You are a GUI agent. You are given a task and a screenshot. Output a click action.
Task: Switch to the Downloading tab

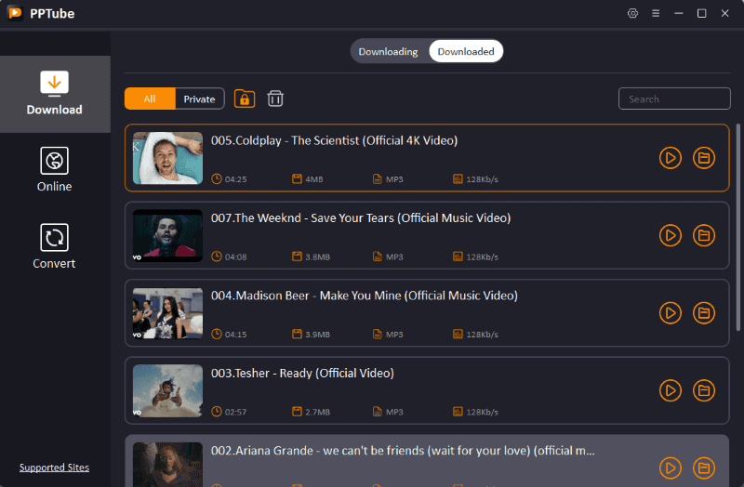pyautogui.click(x=388, y=51)
